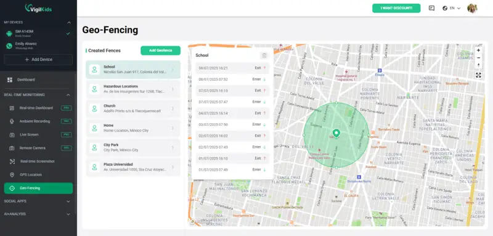
Task: Select the SM-A145M Android device icon
Action: (x=9, y=33)
